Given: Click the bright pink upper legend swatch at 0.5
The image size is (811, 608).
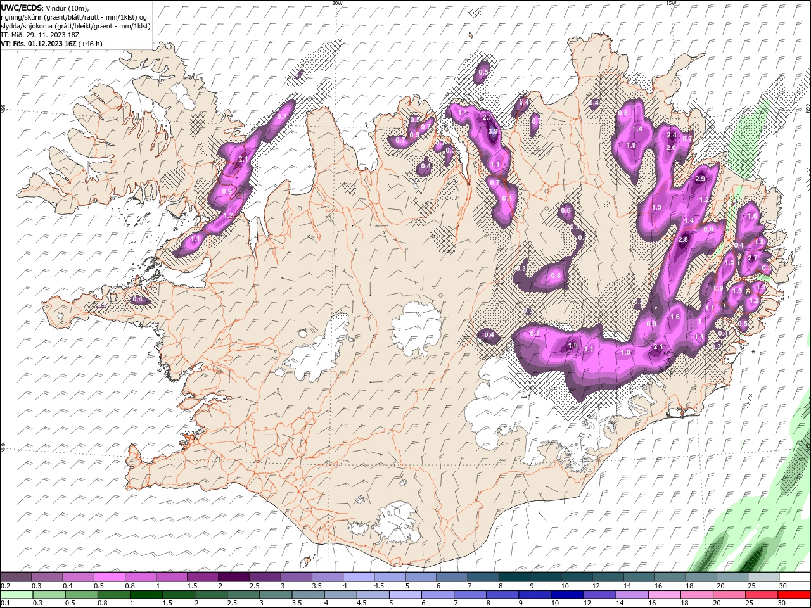Looking at the screenshot, I should (x=109, y=577).
